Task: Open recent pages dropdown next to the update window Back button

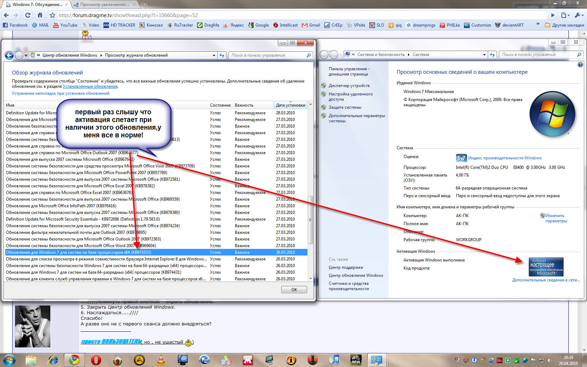Action: pos(26,56)
